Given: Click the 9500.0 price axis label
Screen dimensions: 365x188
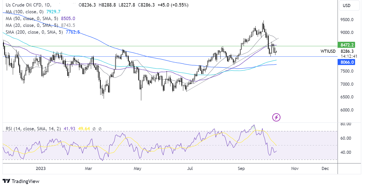Looking at the screenshot, I should click(x=347, y=20).
